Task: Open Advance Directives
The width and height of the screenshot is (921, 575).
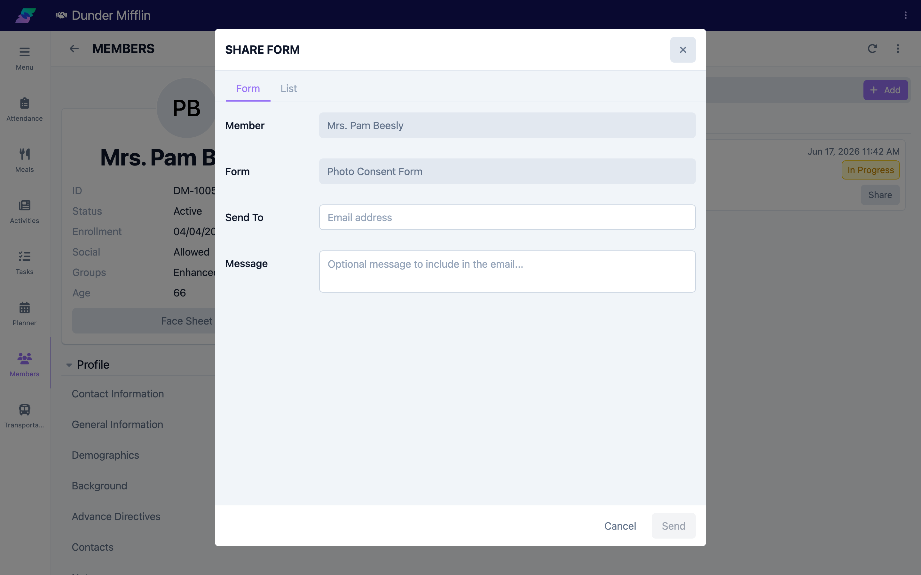Action: click(x=116, y=517)
